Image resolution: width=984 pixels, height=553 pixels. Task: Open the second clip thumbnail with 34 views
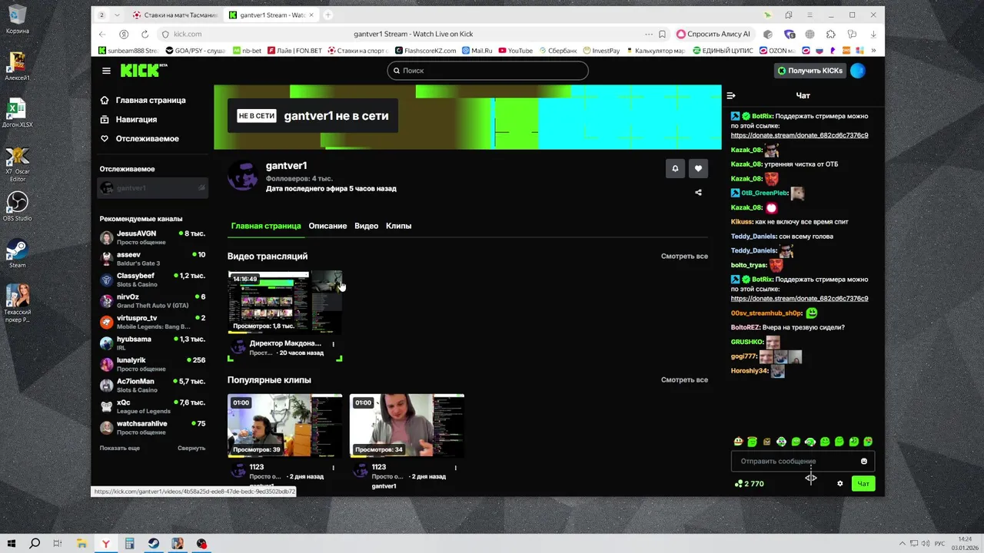tap(407, 426)
